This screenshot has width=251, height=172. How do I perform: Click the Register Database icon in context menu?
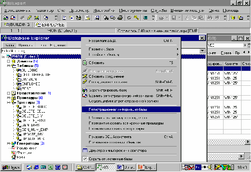click(x=85, y=90)
